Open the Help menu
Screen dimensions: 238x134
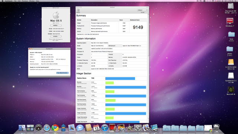pyautogui.click(x=38, y=1)
